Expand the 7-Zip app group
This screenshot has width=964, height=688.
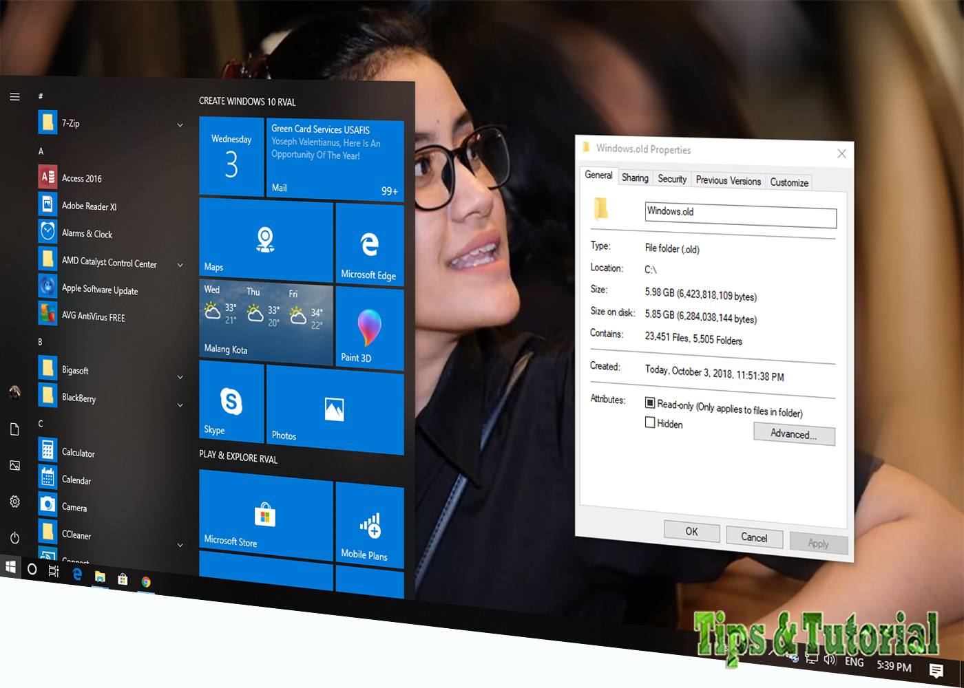[x=180, y=125]
